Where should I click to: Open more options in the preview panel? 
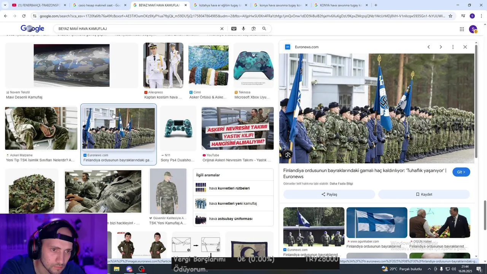pos(453,47)
